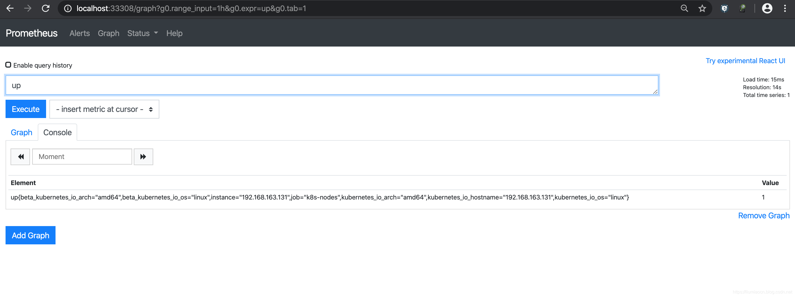Go forward using the browser forward arrow
Screen dimensions: 795x297
pyautogui.click(x=28, y=8)
